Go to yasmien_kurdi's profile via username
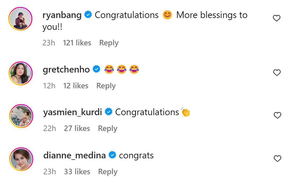Image resolution: width=296 pixels, height=194 pixels. pyautogui.click(x=72, y=112)
